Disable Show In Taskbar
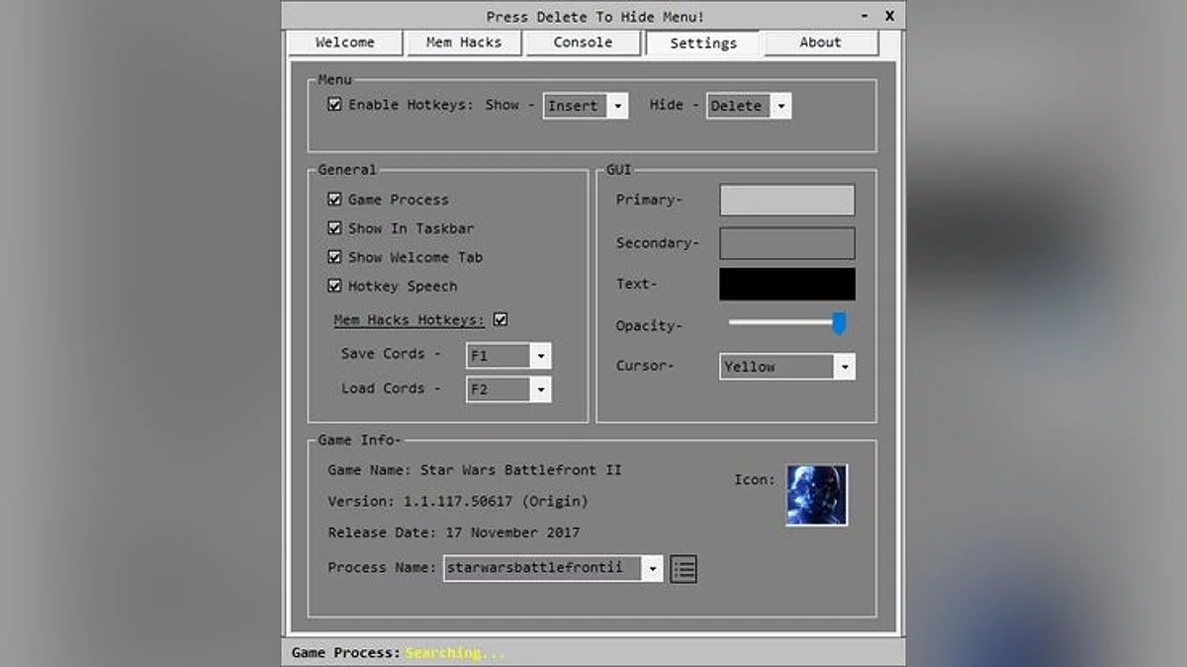The image size is (1187, 667). (x=335, y=227)
